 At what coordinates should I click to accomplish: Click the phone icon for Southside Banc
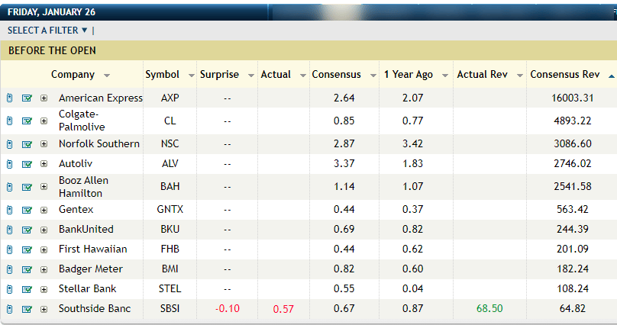pos(9,309)
